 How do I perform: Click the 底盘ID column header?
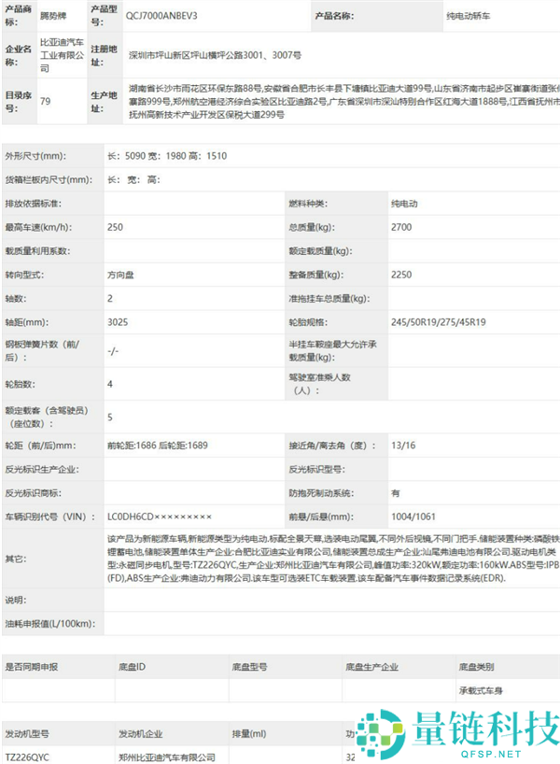pyautogui.click(x=132, y=667)
